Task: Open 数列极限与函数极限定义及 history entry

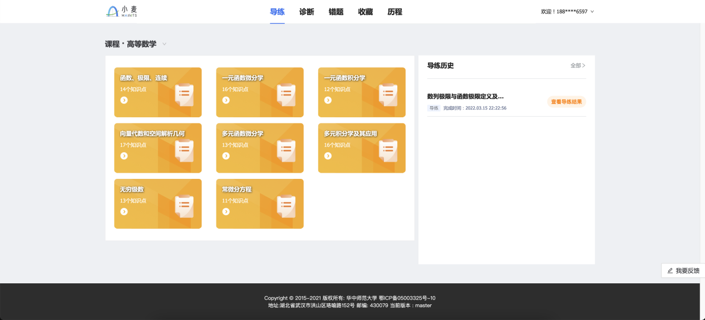Action: click(x=465, y=97)
